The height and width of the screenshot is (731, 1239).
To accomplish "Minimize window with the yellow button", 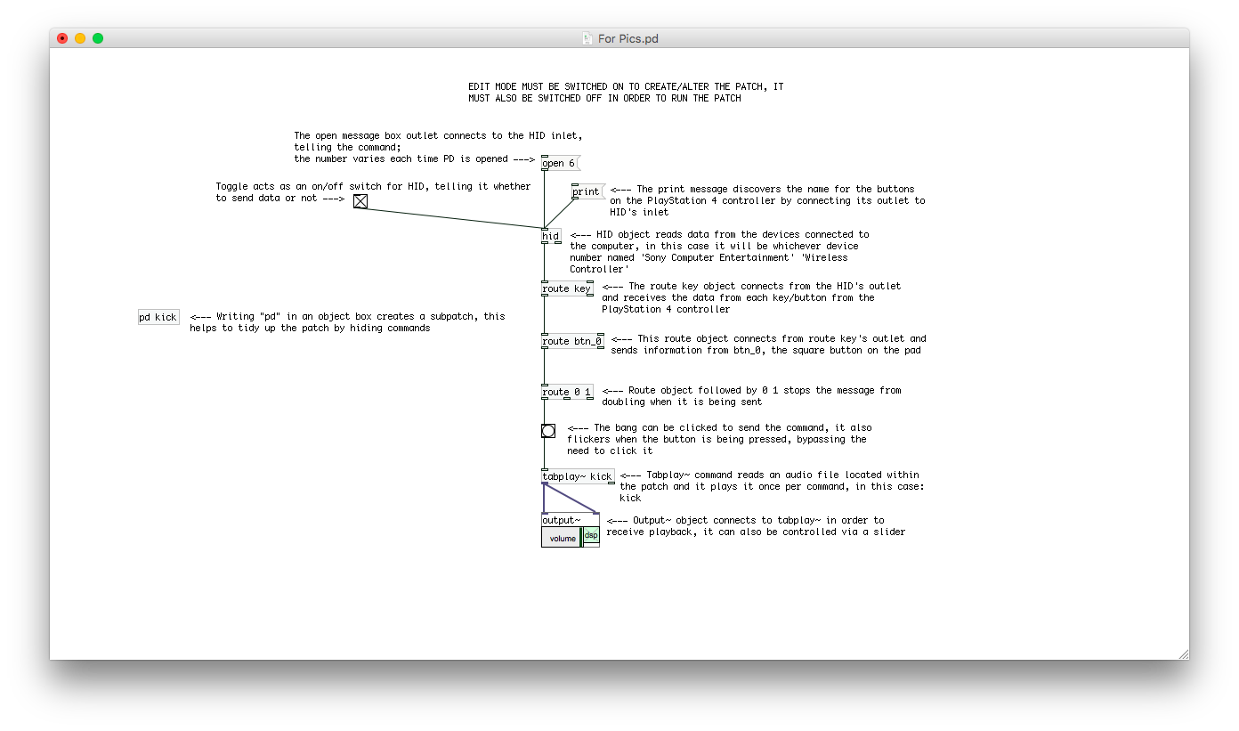I will [x=80, y=38].
